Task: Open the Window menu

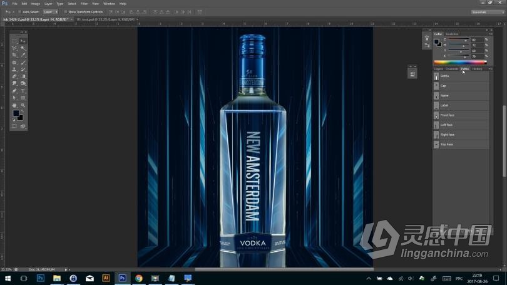Action: click(109, 4)
